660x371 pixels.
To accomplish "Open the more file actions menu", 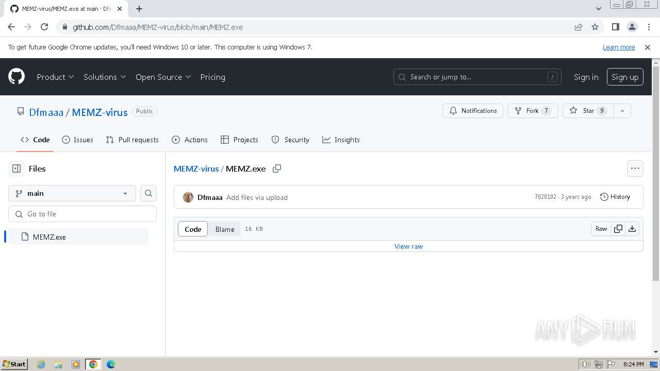I will click(x=635, y=168).
